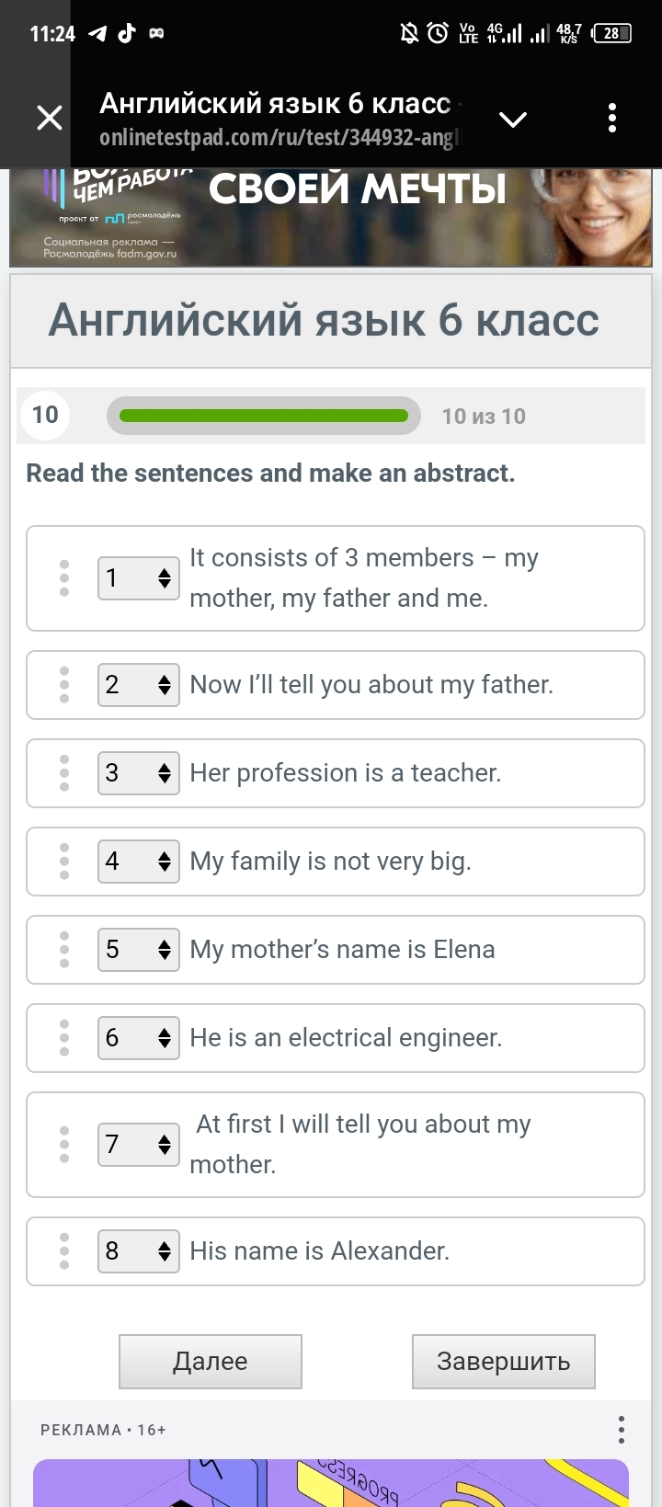
Task: Open number selector for 'Now I'll tell you about my father'
Action: point(139,685)
